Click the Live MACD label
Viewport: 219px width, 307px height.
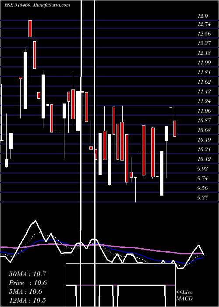184,295
